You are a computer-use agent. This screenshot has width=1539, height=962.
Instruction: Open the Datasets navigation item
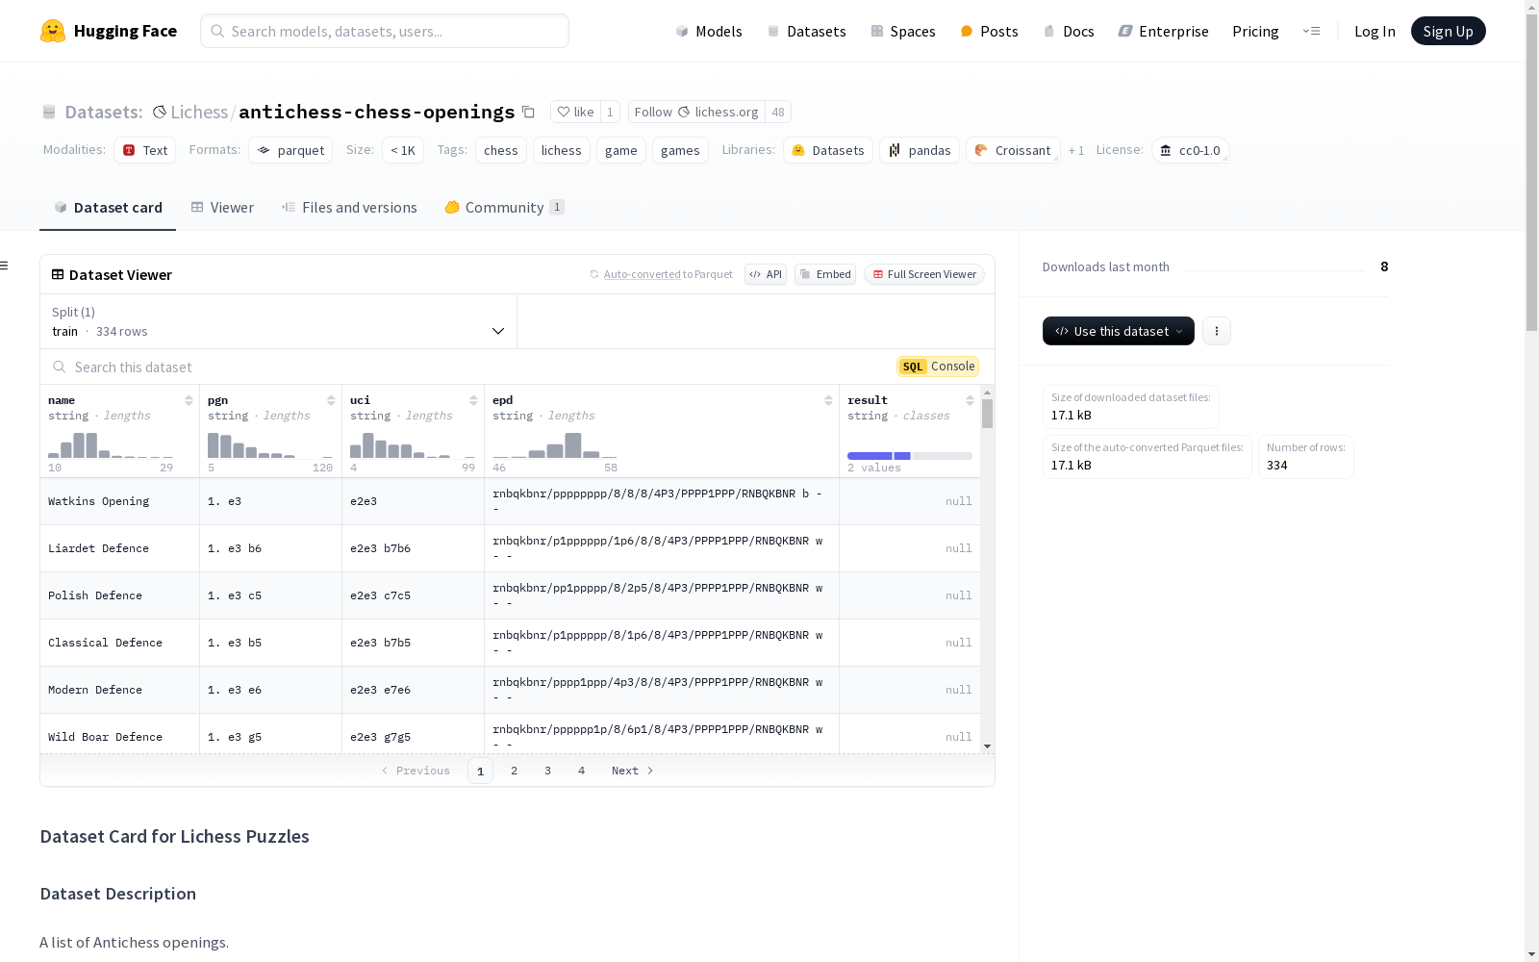pyautogui.click(x=806, y=31)
